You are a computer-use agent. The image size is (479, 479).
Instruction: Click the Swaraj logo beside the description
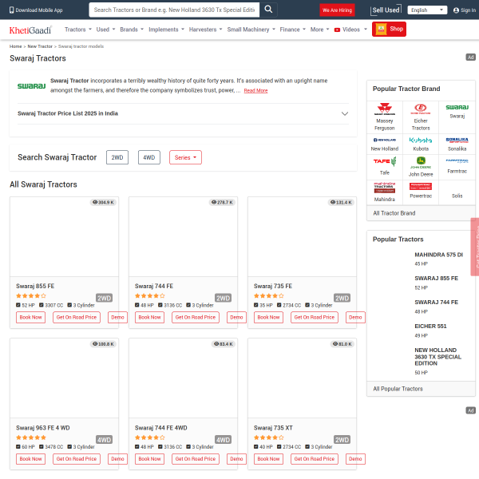(31, 86)
